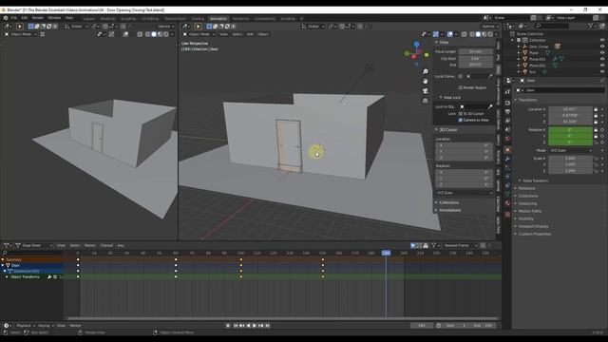608x342 pixels.
Task: Open the Window menu
Action: (x=54, y=18)
